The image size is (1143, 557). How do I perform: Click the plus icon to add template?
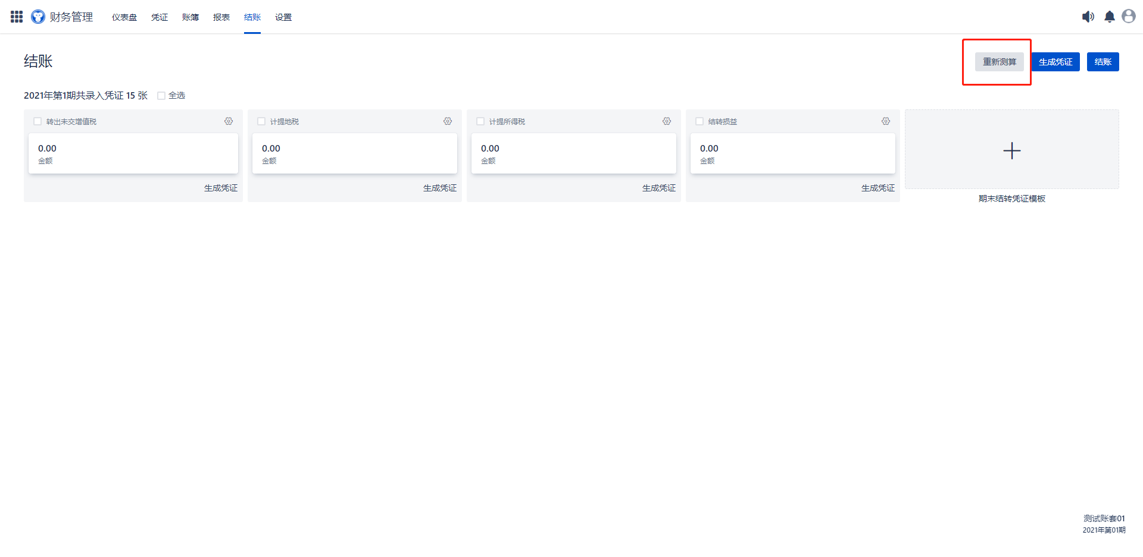click(x=1012, y=150)
